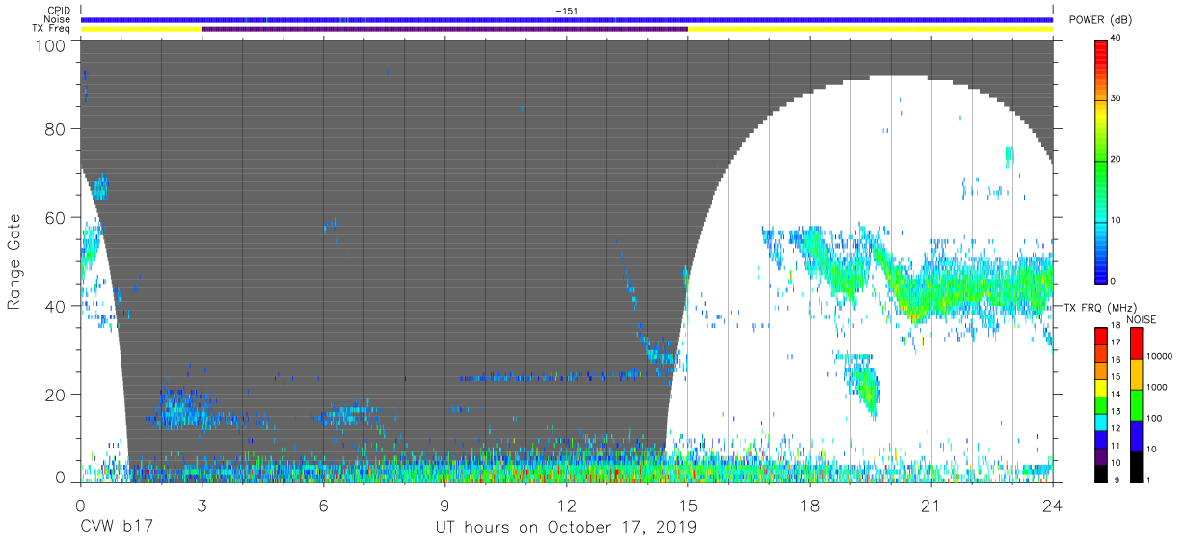
Task: Click the cyan segment of the TX FRQ scale
Action: pyautogui.click(x=1101, y=422)
